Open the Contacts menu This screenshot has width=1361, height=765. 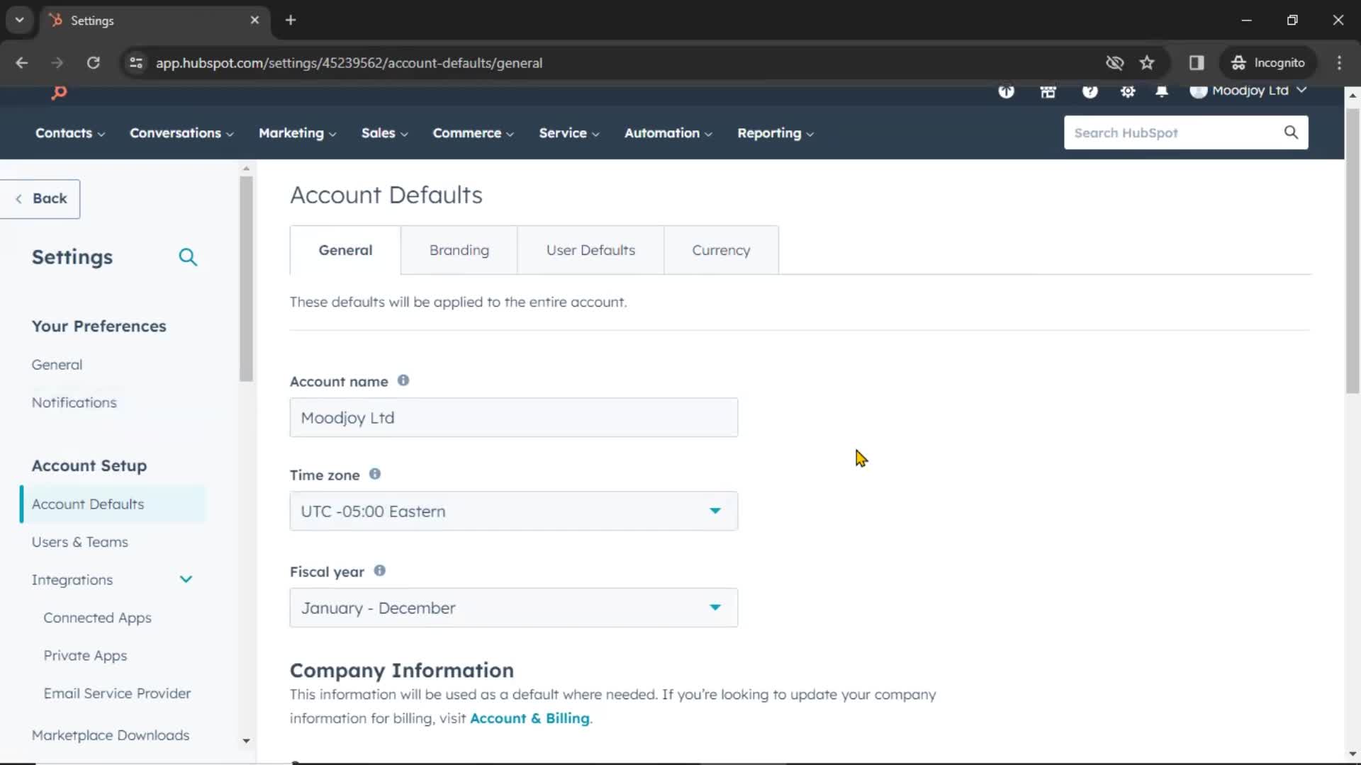coord(70,133)
